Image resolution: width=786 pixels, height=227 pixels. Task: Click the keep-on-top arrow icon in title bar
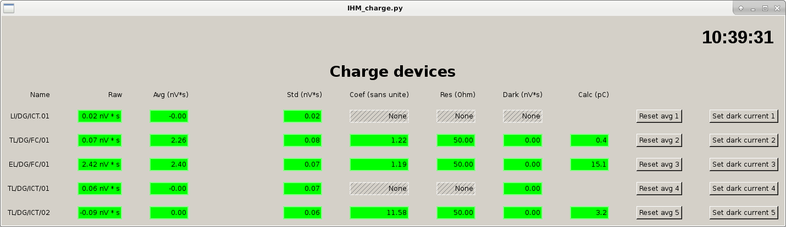[x=740, y=8]
